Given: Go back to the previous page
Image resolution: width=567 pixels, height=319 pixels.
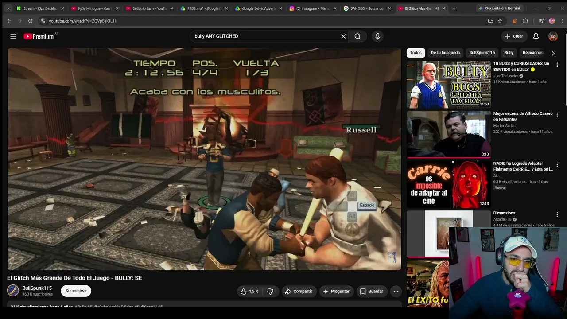Looking at the screenshot, I should click(9, 21).
